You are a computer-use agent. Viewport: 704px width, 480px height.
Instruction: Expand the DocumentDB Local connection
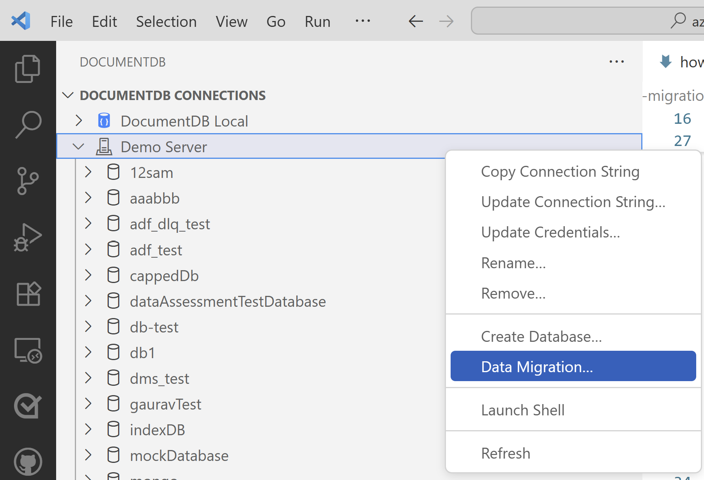point(79,121)
